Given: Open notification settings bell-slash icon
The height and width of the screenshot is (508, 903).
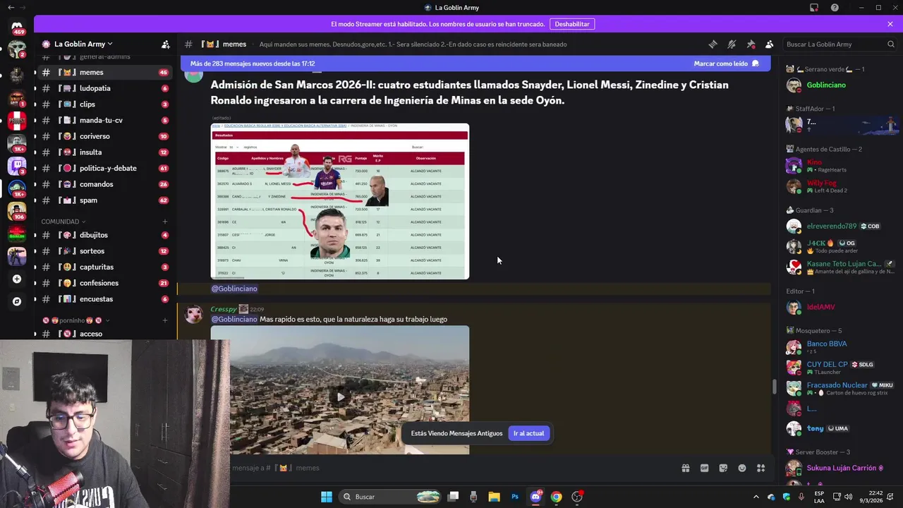Looking at the screenshot, I should point(732,44).
